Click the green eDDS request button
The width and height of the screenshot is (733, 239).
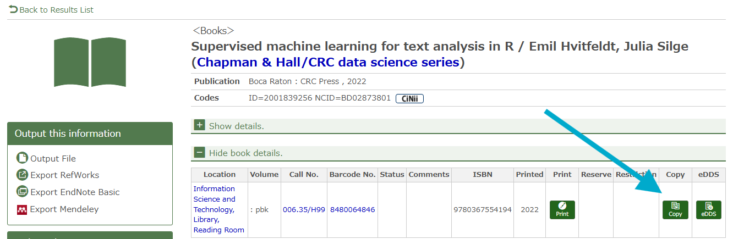[709, 210]
